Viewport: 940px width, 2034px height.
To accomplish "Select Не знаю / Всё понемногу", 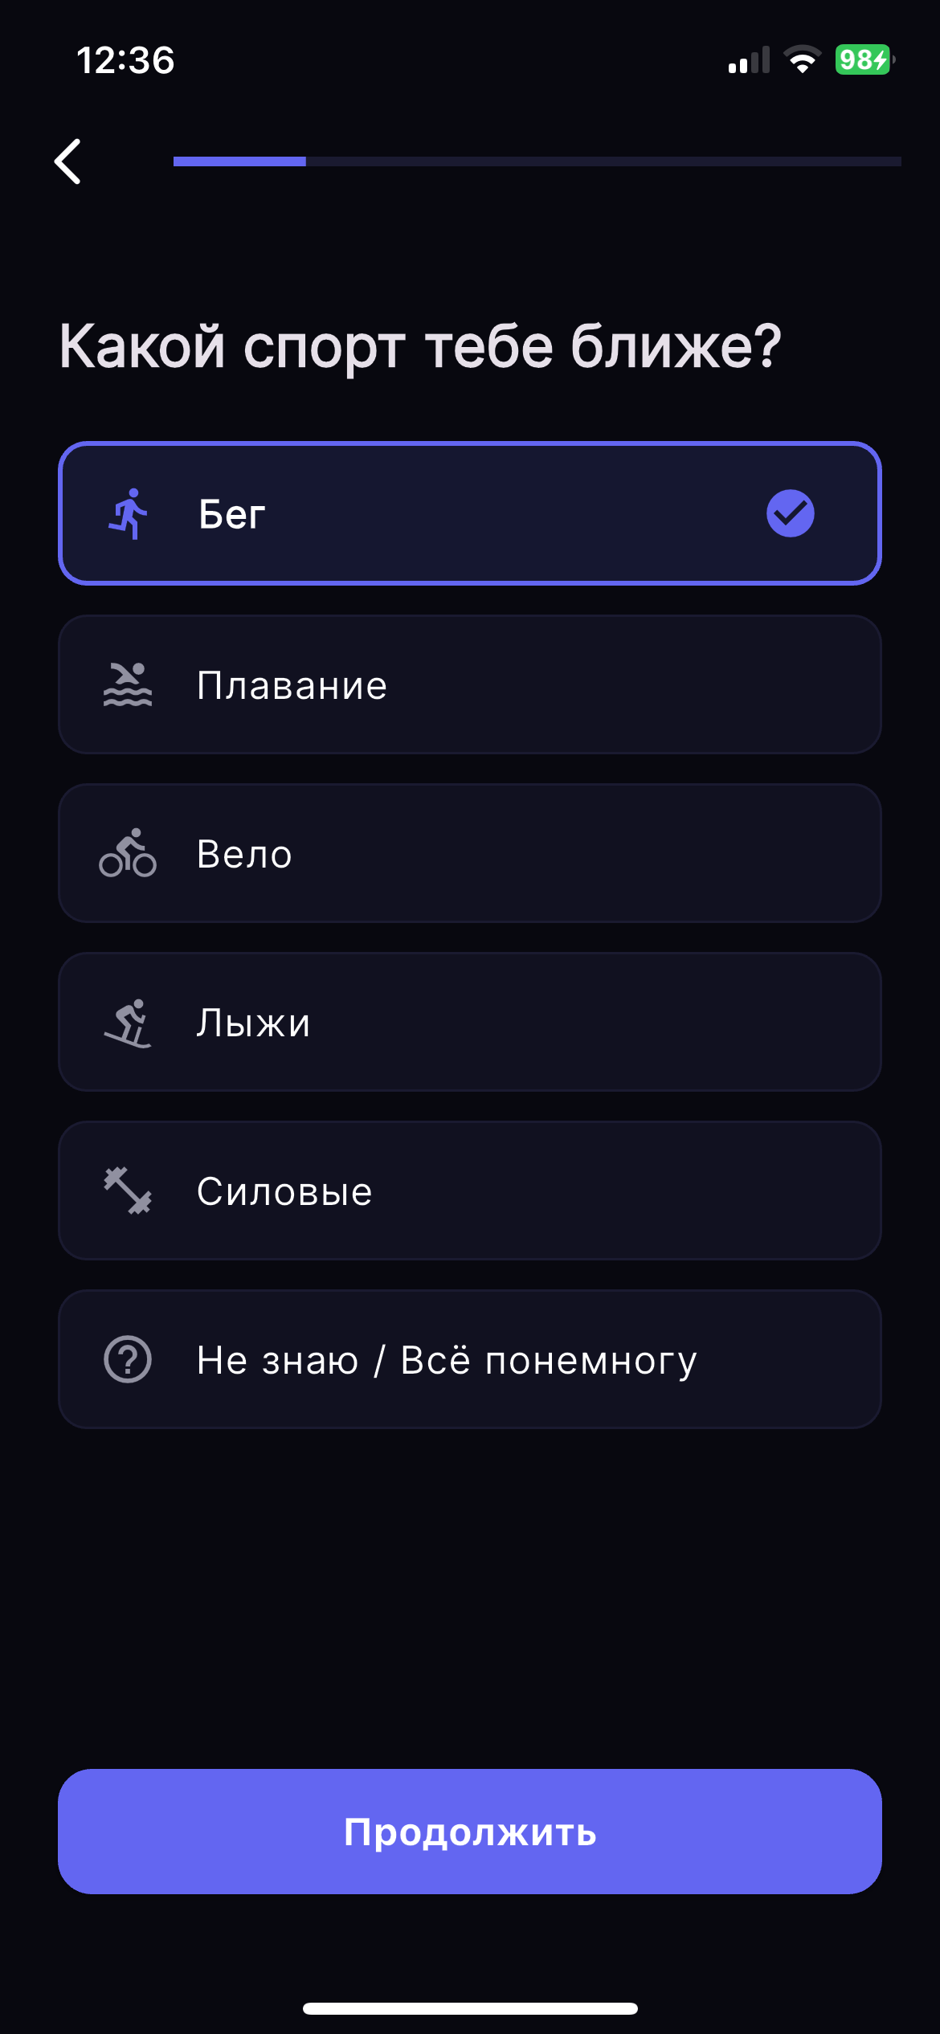I will coord(470,1359).
